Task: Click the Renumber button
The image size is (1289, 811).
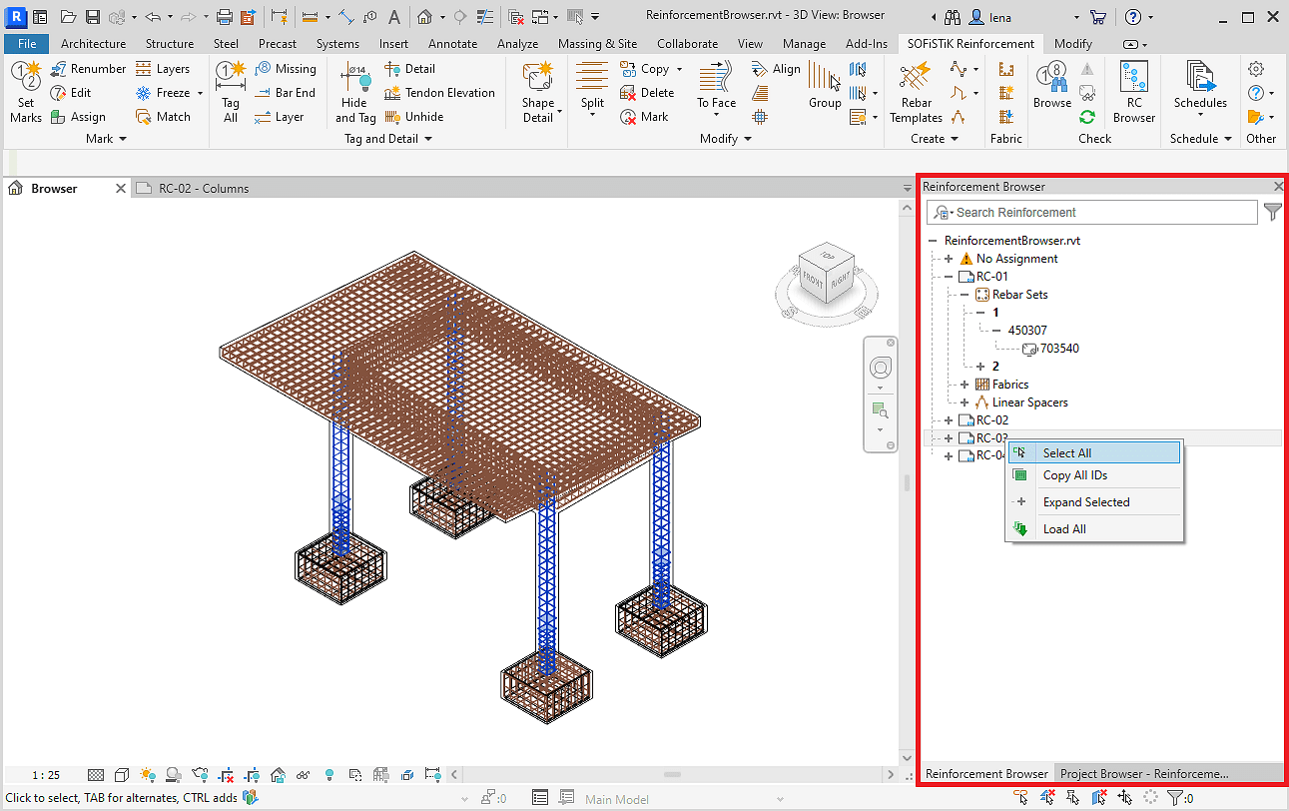Action: 88,69
